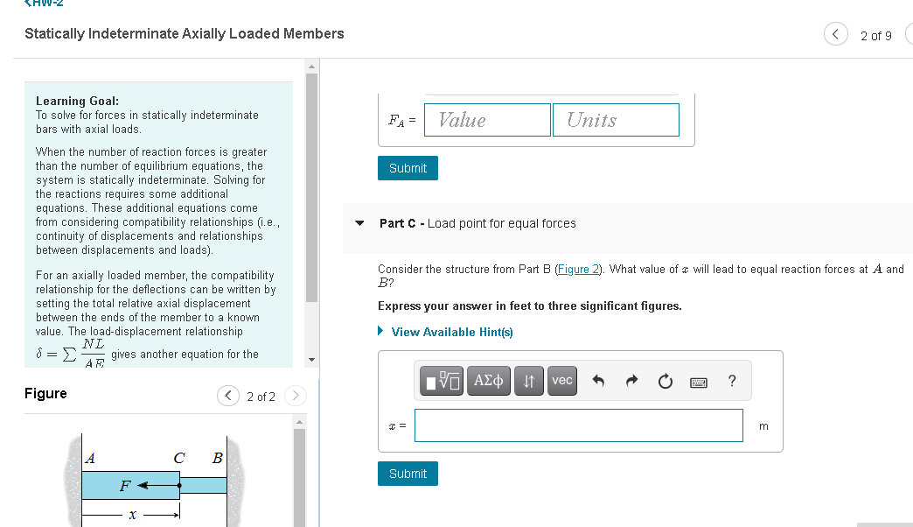The width and height of the screenshot is (913, 527).
Task: Click the Value input field for FA
Action: point(487,120)
